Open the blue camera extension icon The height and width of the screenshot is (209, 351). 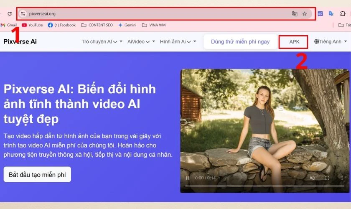click(320, 14)
